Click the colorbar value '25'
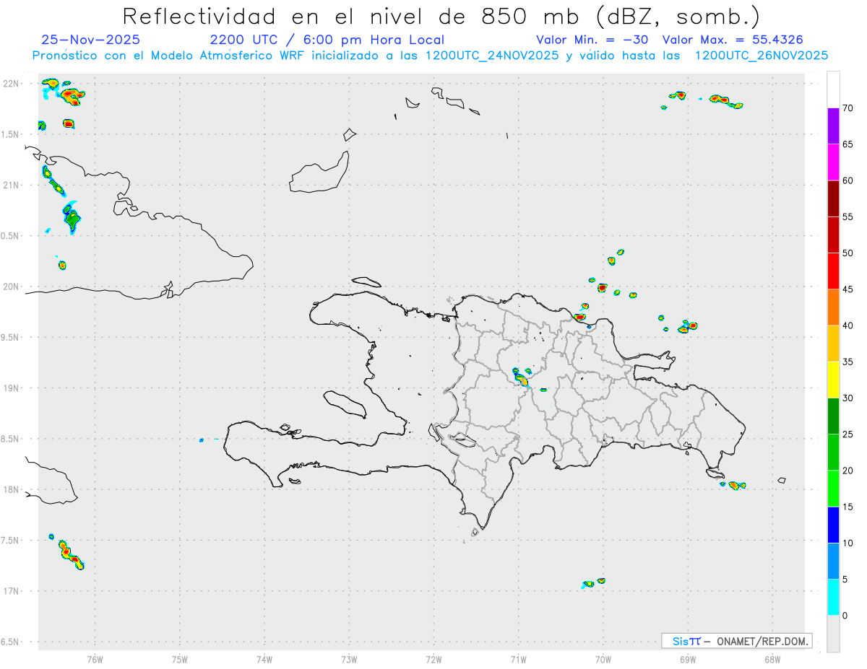867x669 pixels. (848, 434)
